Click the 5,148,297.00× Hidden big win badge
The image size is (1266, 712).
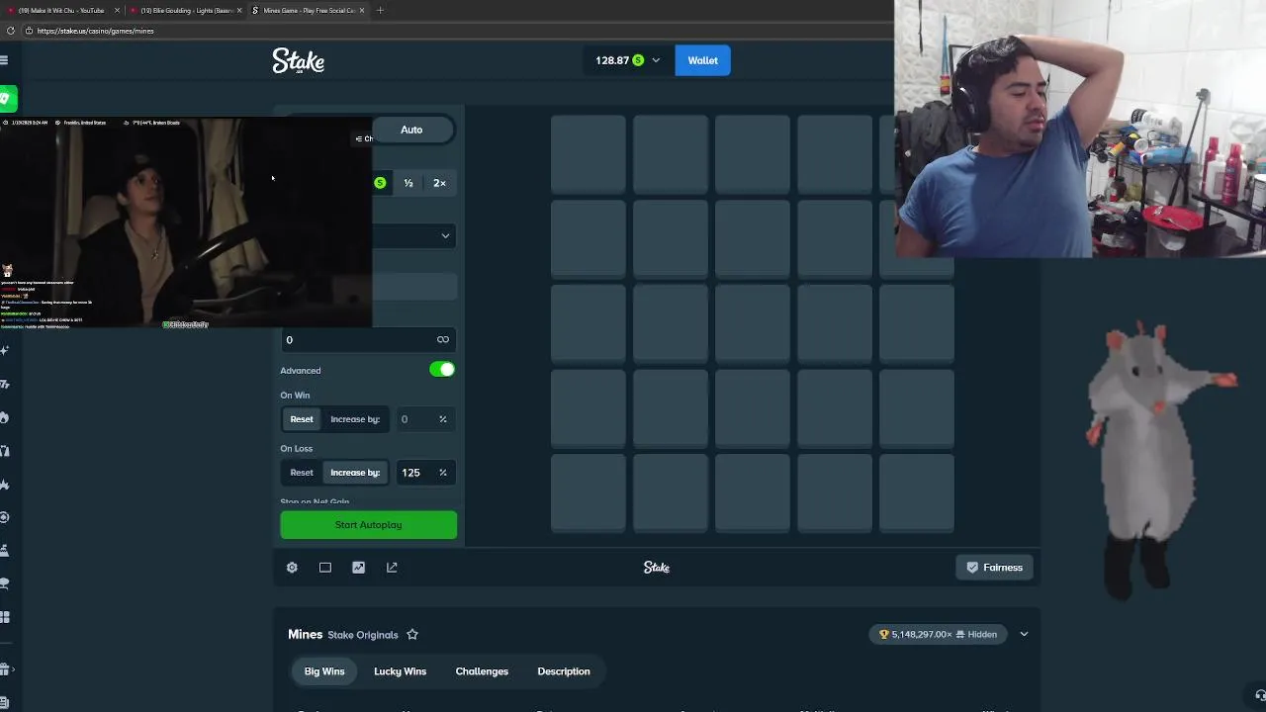click(938, 635)
